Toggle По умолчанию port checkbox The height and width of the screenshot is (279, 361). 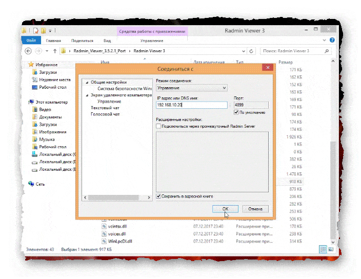(x=236, y=112)
